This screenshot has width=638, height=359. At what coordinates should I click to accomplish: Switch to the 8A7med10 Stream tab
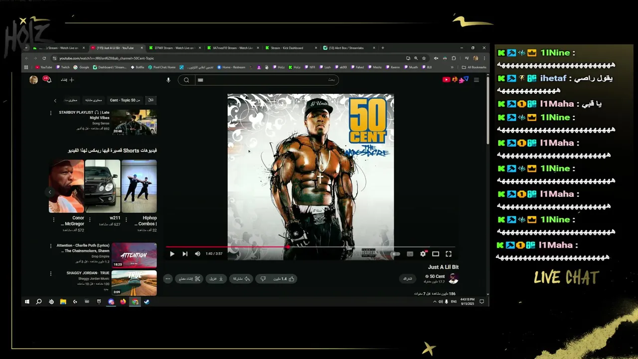point(232,48)
